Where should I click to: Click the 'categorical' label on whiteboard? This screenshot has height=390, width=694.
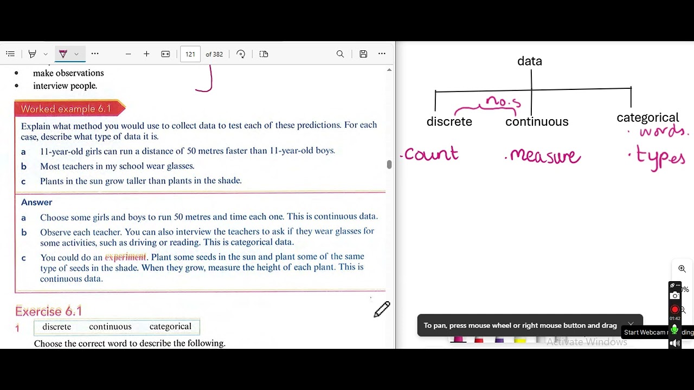[x=648, y=118]
